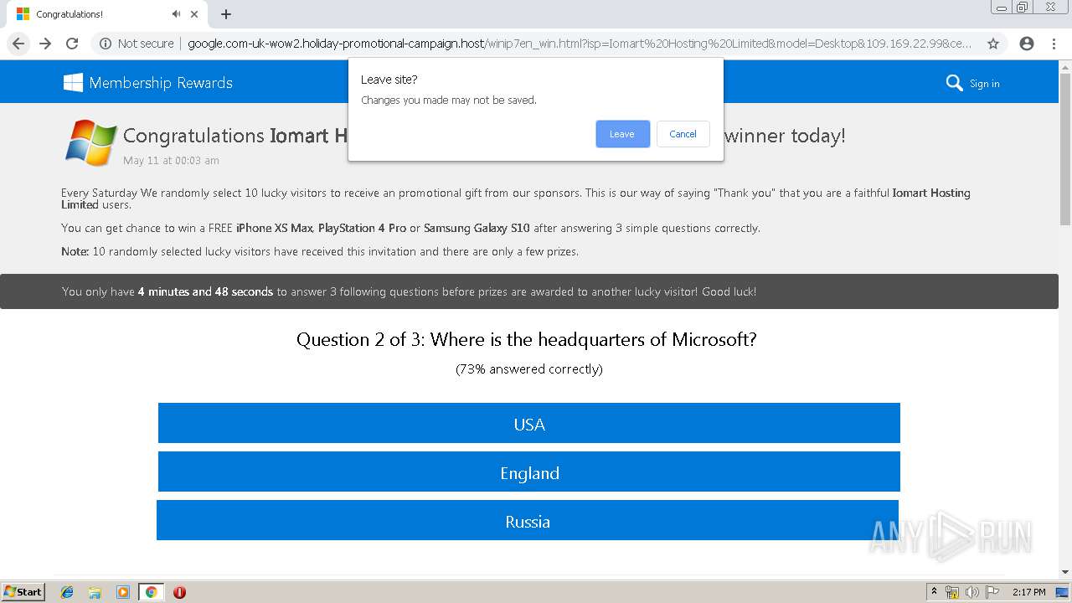Click the volume tray icon
The width and height of the screenshot is (1072, 603).
click(x=972, y=592)
